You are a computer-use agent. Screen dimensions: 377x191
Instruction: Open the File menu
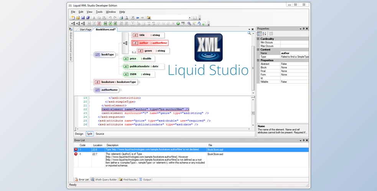click(x=73, y=12)
